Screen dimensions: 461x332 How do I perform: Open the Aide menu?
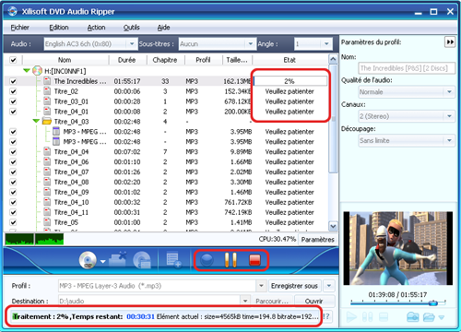(x=163, y=28)
